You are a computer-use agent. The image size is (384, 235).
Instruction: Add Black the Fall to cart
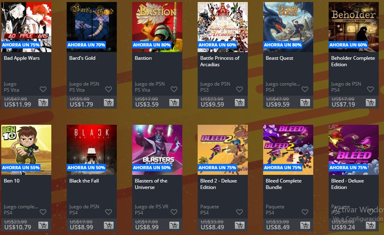click(x=108, y=225)
